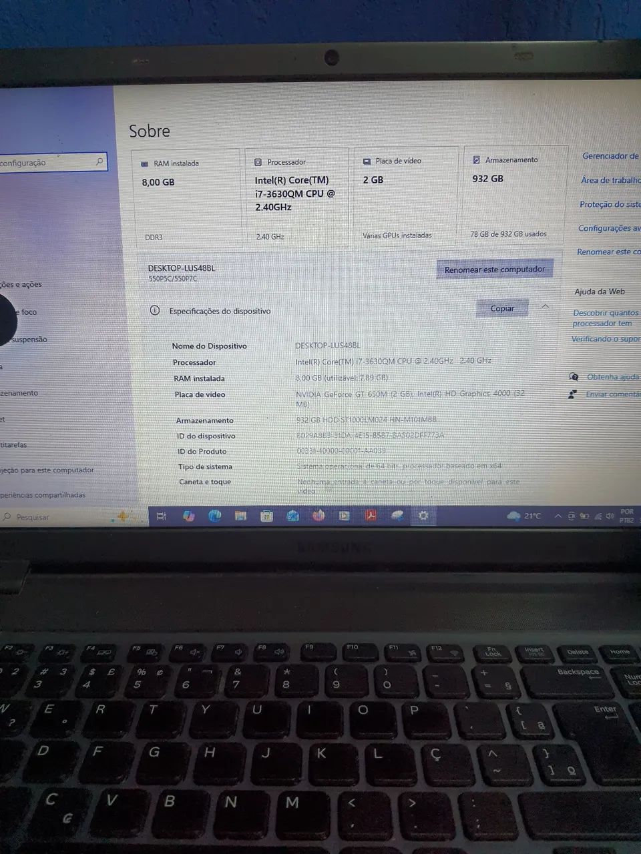Click Renomear este computador button

pos(495,270)
